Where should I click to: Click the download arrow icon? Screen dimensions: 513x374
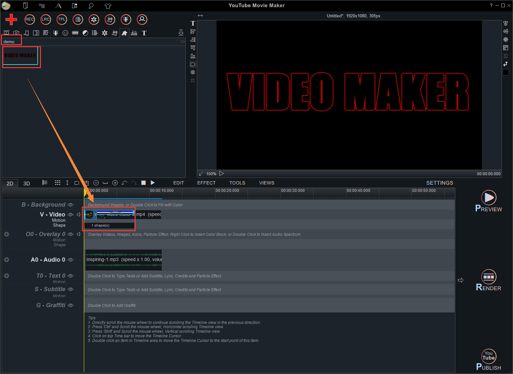[x=181, y=32]
